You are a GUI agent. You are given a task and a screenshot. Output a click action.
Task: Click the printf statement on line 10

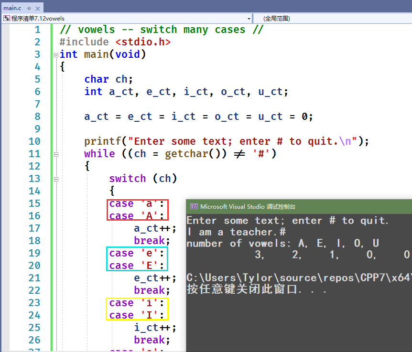click(x=227, y=141)
